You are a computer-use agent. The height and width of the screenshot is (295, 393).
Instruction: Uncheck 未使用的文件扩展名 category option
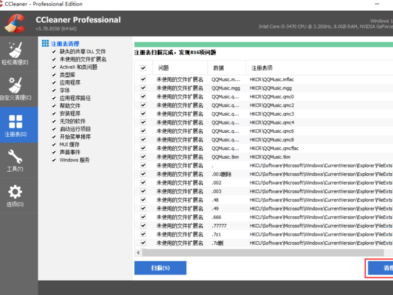[x=54, y=59]
